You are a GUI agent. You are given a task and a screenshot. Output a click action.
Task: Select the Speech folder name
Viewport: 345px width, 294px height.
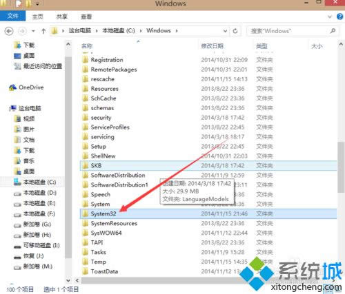point(101,195)
